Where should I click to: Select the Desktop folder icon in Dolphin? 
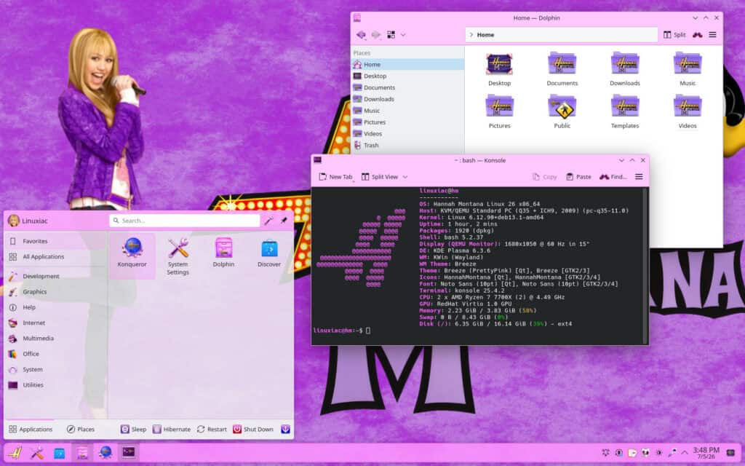point(499,64)
